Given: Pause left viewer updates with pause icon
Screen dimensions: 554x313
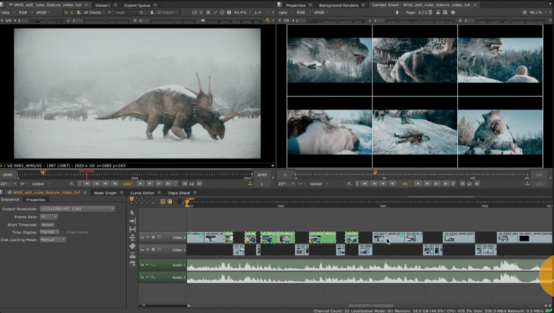Looking at the screenshot, I should coord(229,12).
